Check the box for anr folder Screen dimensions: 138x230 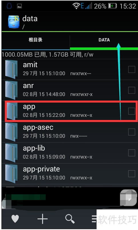[131, 90]
